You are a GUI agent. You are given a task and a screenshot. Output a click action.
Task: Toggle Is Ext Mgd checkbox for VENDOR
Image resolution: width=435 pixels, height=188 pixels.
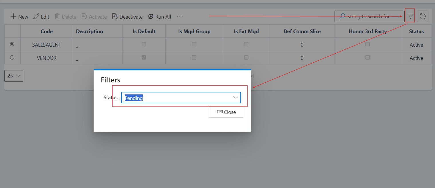[x=246, y=58]
